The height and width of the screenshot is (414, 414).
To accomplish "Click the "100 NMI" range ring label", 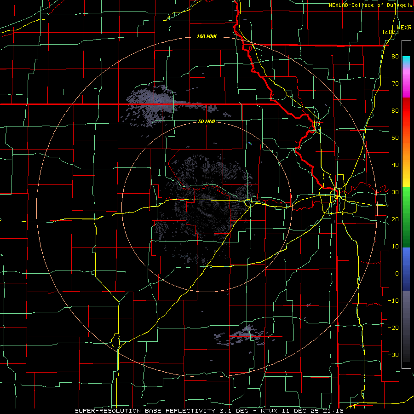I will [207, 36].
